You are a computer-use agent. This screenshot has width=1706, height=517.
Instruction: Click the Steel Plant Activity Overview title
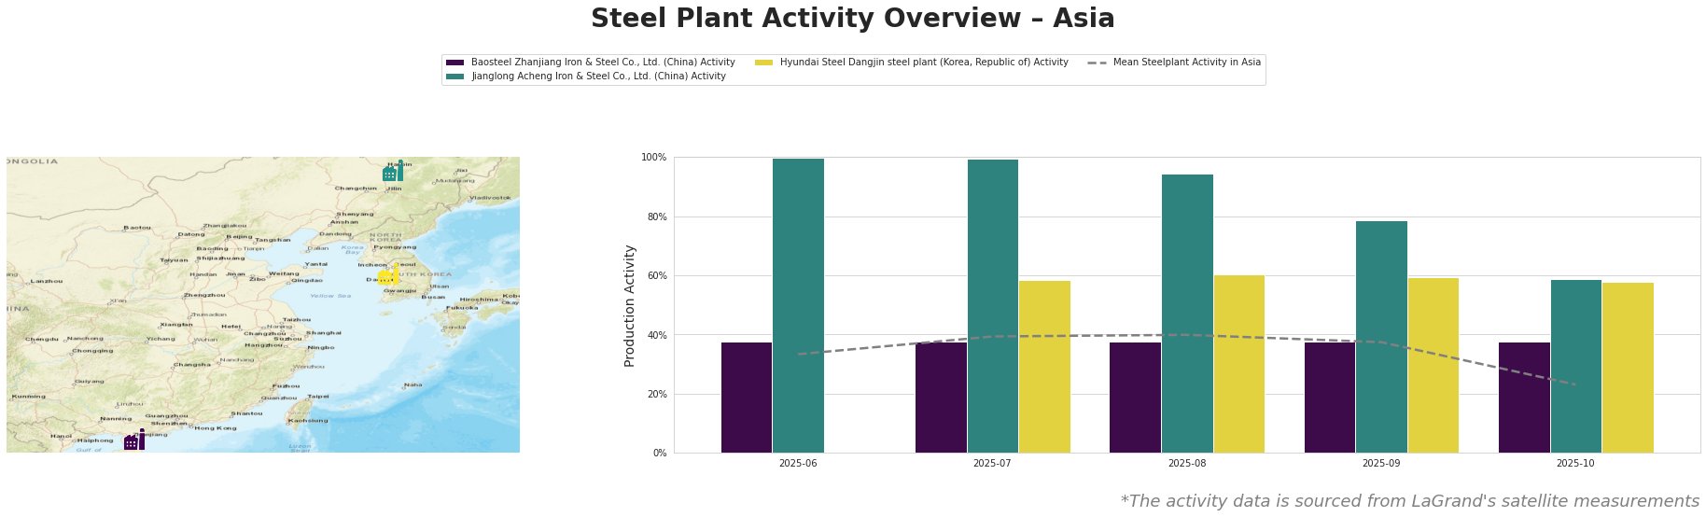click(852, 19)
